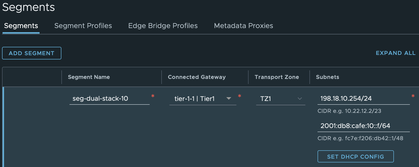Screen dimensions: 419x167
Task: Click the 198.18.10.254/24 IPv4 subnet field
Action: coord(363,99)
